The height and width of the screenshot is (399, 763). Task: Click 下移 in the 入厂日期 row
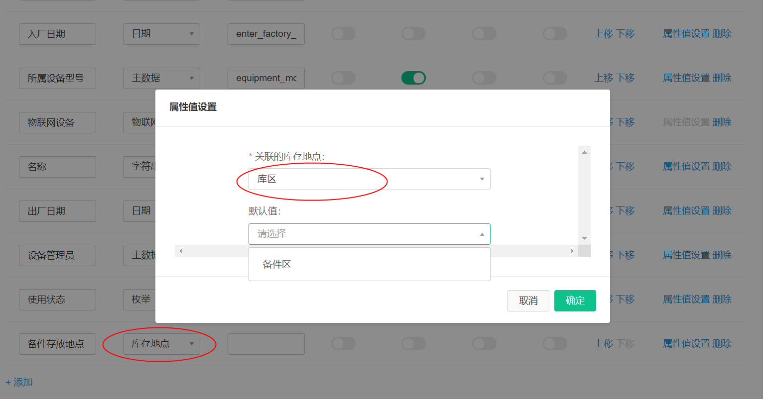[x=625, y=34]
